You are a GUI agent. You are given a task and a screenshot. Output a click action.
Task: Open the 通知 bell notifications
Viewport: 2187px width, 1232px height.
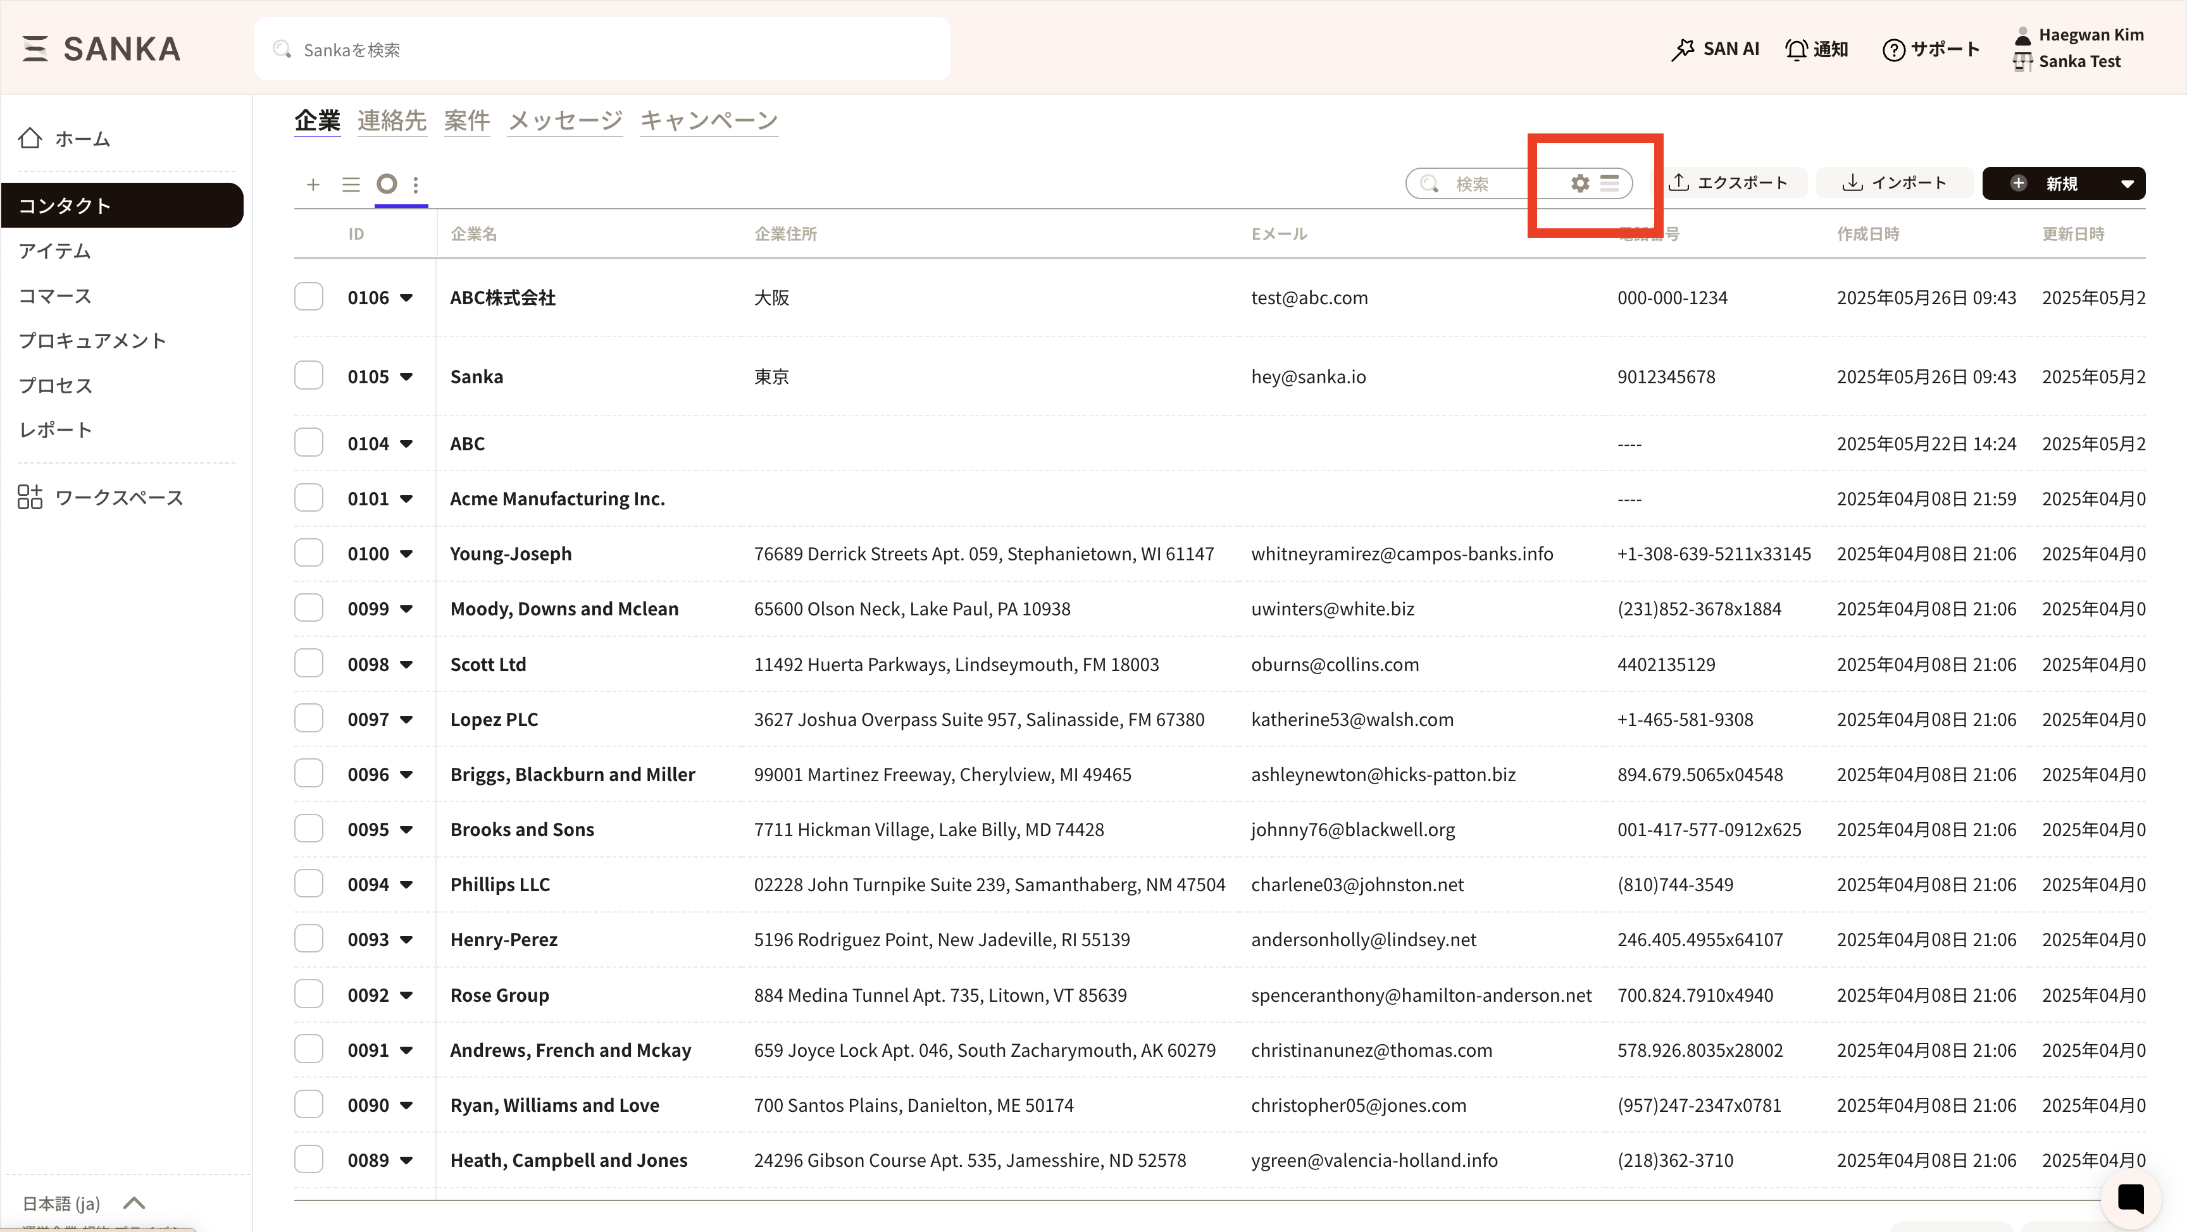[x=1817, y=49]
